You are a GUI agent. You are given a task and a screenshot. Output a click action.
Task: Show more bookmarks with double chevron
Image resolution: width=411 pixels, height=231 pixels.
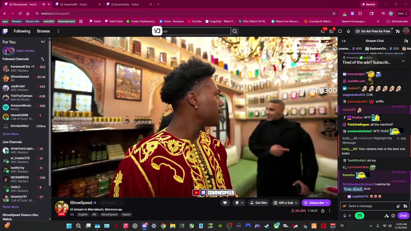[378, 21]
